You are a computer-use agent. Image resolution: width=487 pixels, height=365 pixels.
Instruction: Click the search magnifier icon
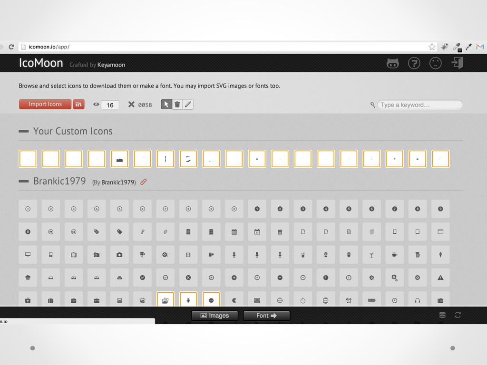373,105
